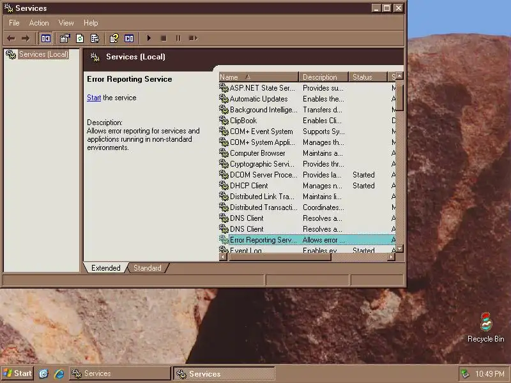The width and height of the screenshot is (511, 383).
Task: Click the Start Service play icon
Action: click(149, 38)
